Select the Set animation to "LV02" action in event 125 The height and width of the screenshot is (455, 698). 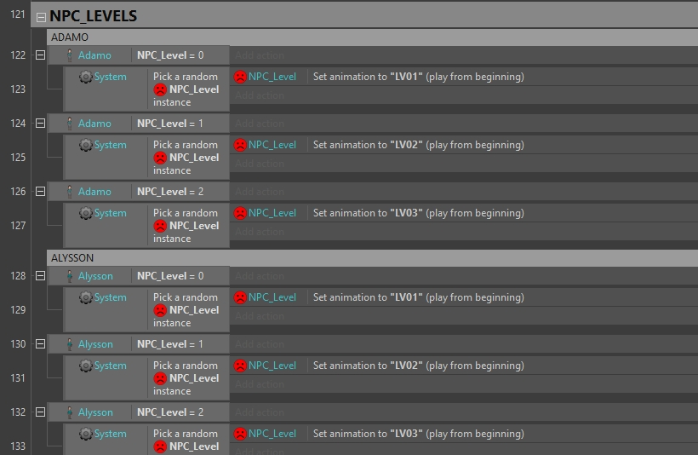click(418, 145)
